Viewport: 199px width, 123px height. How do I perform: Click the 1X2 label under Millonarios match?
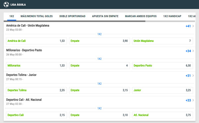99,59
